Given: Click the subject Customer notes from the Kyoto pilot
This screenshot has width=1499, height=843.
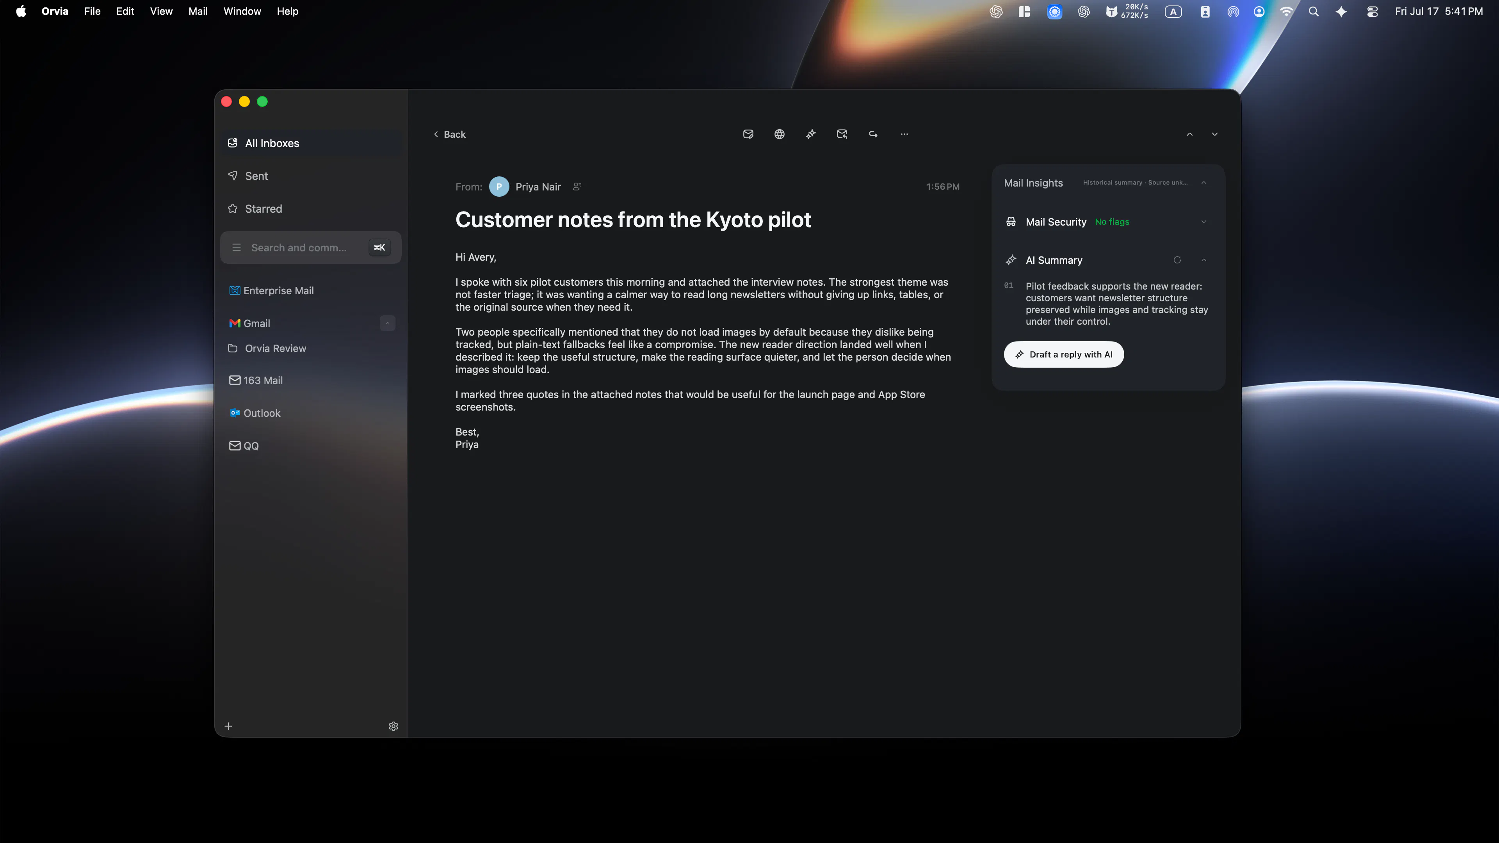Looking at the screenshot, I should 633,220.
